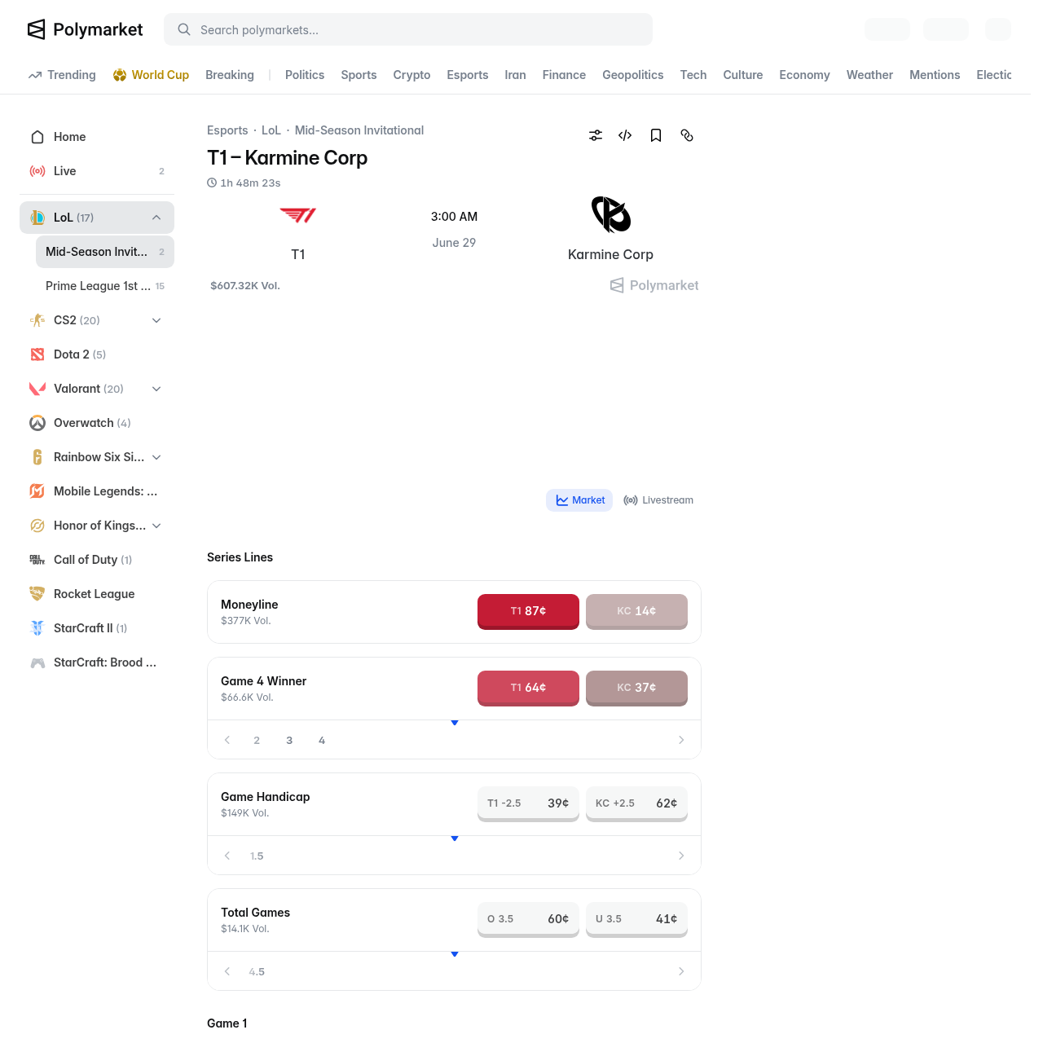The height and width of the screenshot is (1043, 1043).
Task: Open the Esports category tab
Action: tap(468, 75)
